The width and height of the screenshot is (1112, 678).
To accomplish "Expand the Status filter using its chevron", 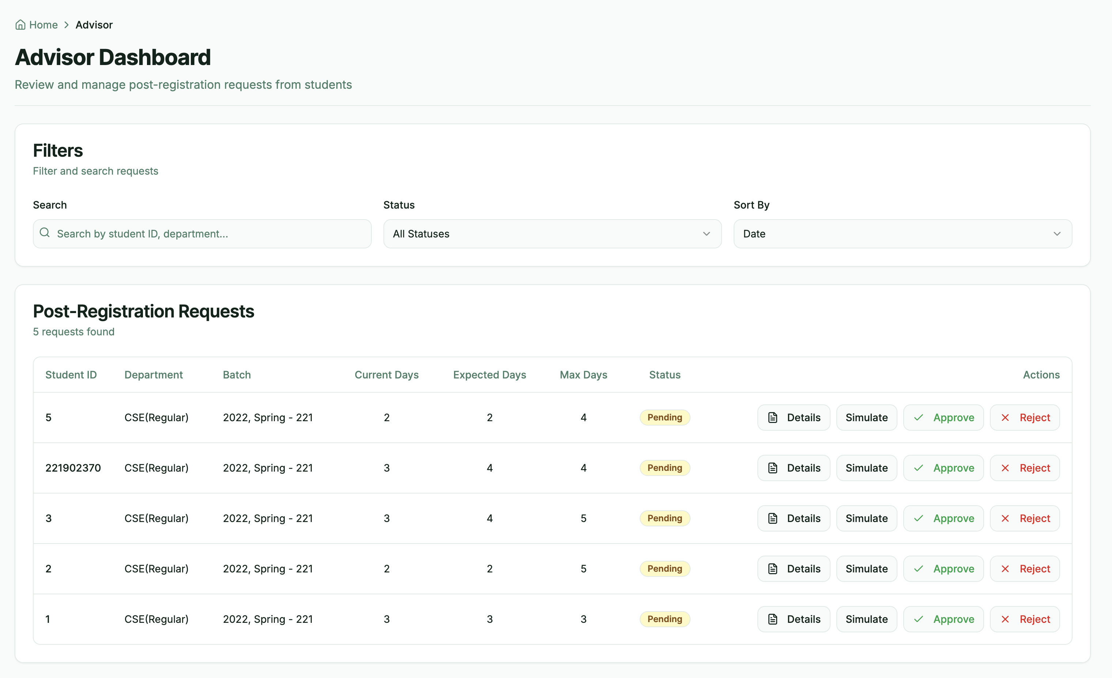I will 706,234.
